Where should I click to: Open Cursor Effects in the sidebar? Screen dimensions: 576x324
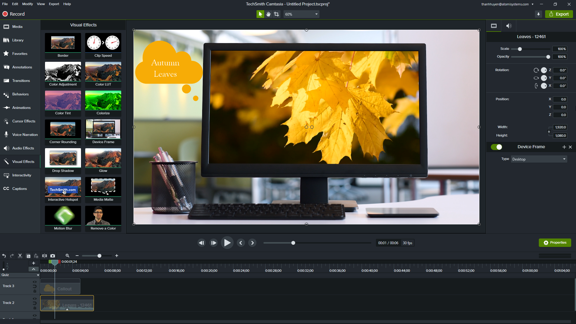(20, 121)
